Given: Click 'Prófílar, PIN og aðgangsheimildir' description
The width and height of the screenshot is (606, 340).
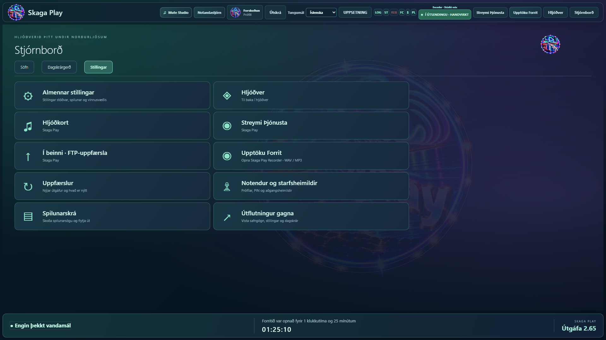Looking at the screenshot, I should tap(266, 191).
